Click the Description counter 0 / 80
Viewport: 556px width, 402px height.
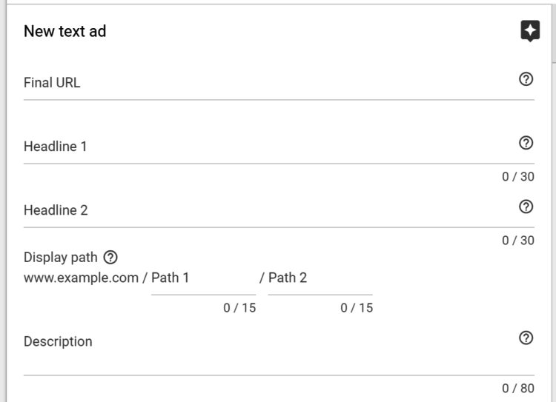[x=517, y=389]
